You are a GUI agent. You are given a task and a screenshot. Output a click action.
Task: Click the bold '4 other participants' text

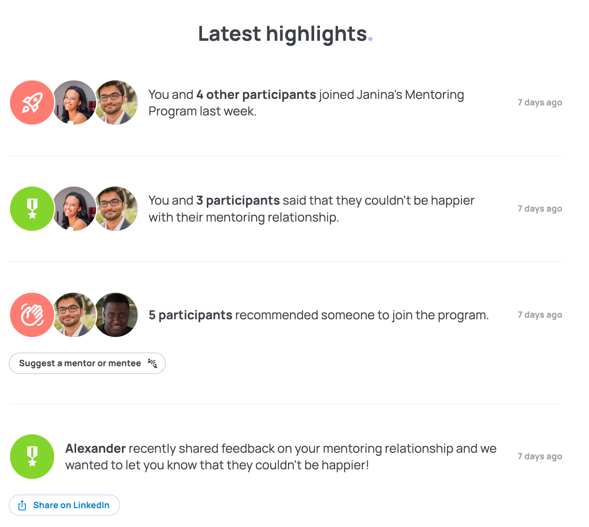256,95
